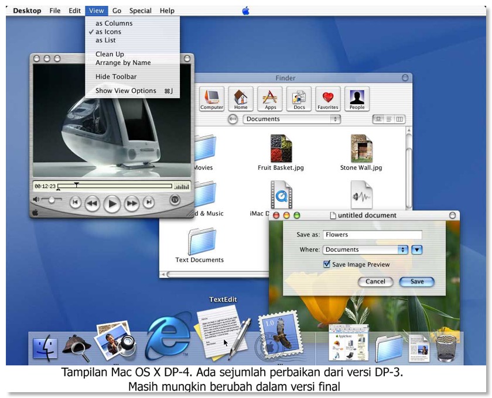Switch Finder to column view button
Screen dimensions: 492x398
coord(399,119)
